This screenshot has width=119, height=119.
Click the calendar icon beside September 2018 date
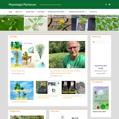click(x=12, y=73)
